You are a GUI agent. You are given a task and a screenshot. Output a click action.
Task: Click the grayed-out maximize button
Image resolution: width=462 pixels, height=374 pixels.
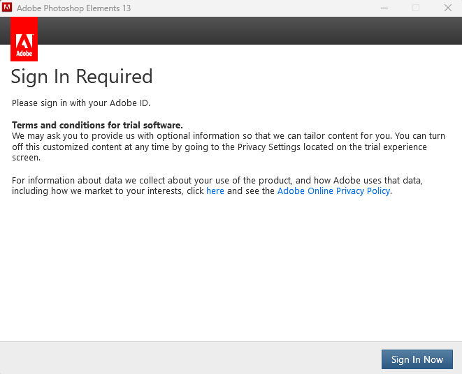pos(416,8)
